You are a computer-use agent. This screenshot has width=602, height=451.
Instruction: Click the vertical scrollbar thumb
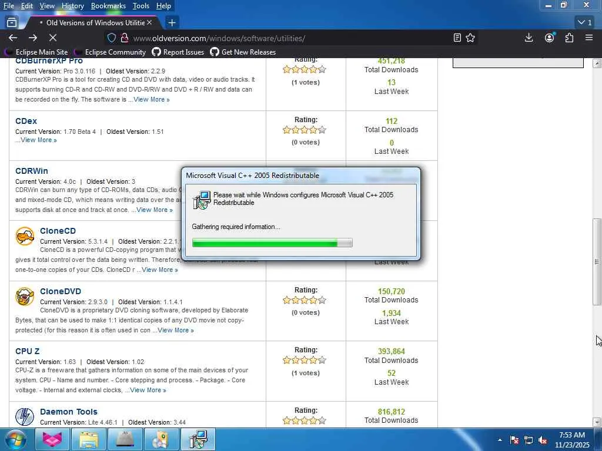point(597,261)
